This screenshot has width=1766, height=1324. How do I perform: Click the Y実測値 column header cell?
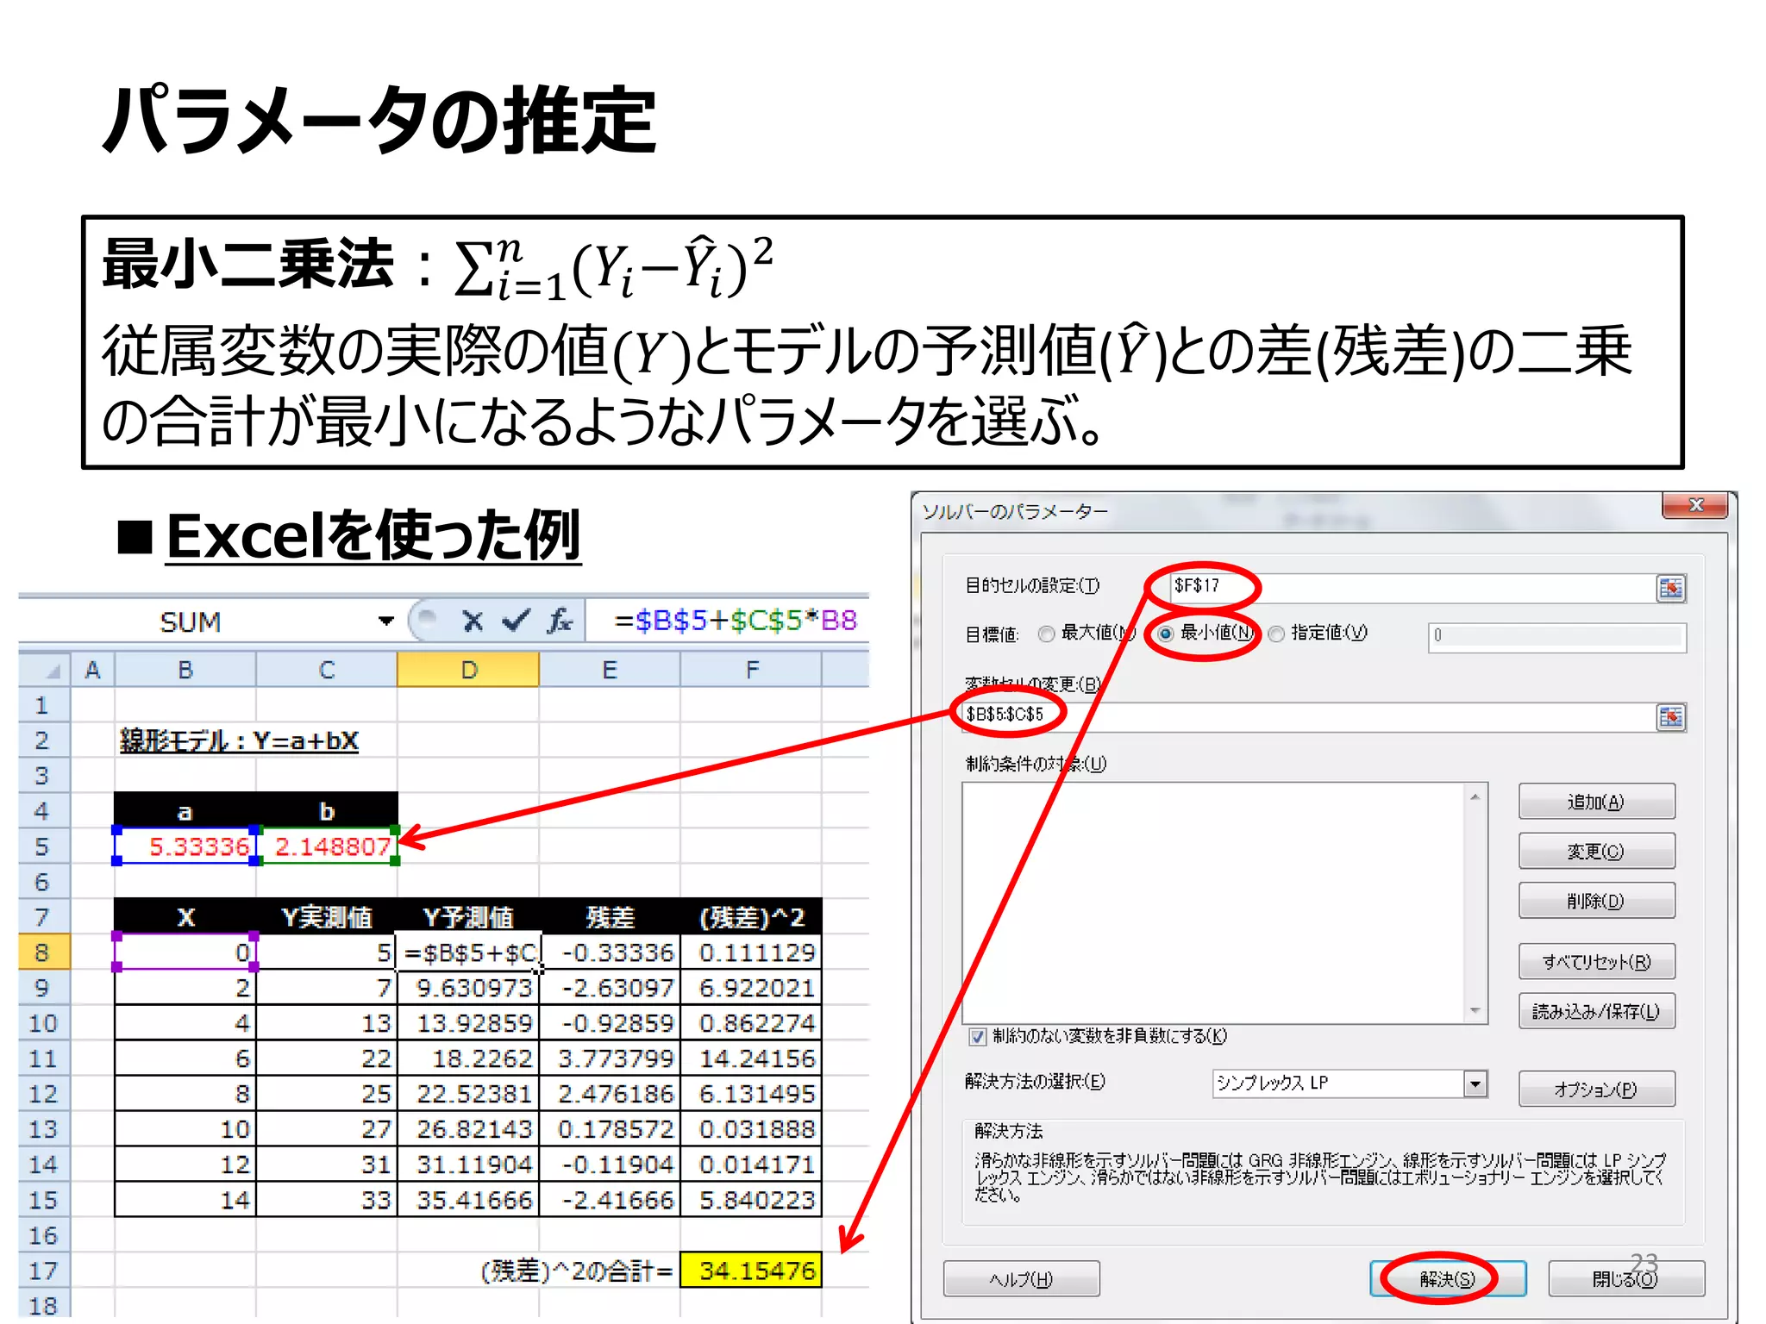click(x=327, y=917)
